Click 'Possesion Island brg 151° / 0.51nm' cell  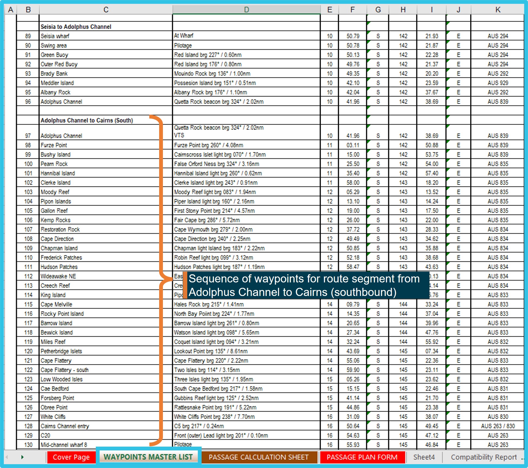247,83
